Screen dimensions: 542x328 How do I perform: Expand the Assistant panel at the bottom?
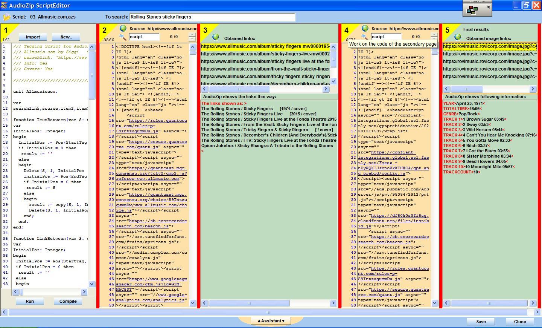pyautogui.click(x=271, y=321)
